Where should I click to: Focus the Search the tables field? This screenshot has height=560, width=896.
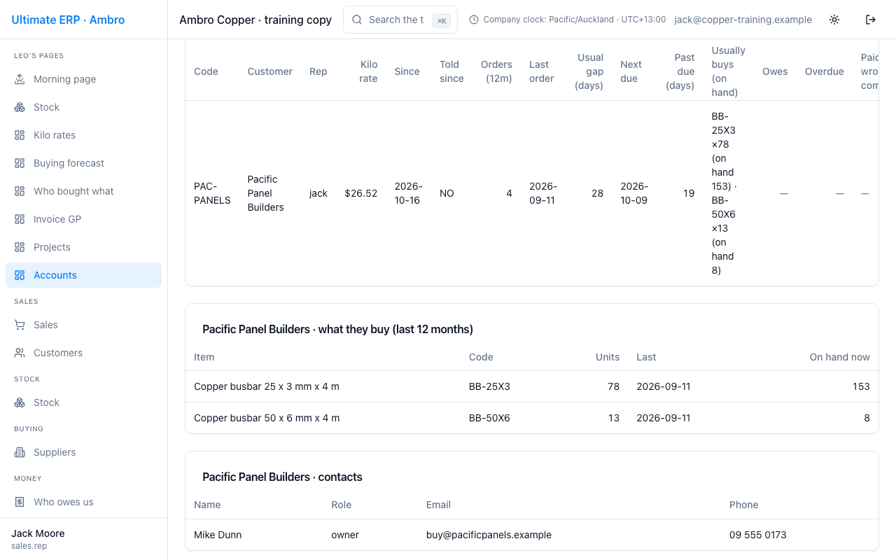[x=400, y=20]
